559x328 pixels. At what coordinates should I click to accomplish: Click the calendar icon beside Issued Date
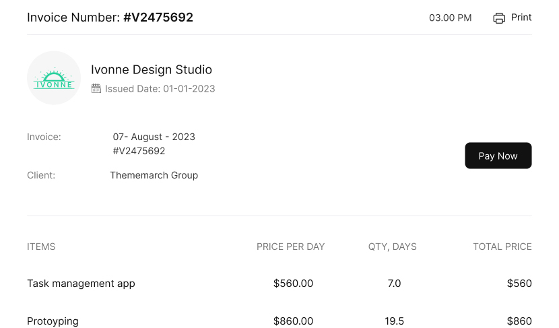tap(96, 88)
